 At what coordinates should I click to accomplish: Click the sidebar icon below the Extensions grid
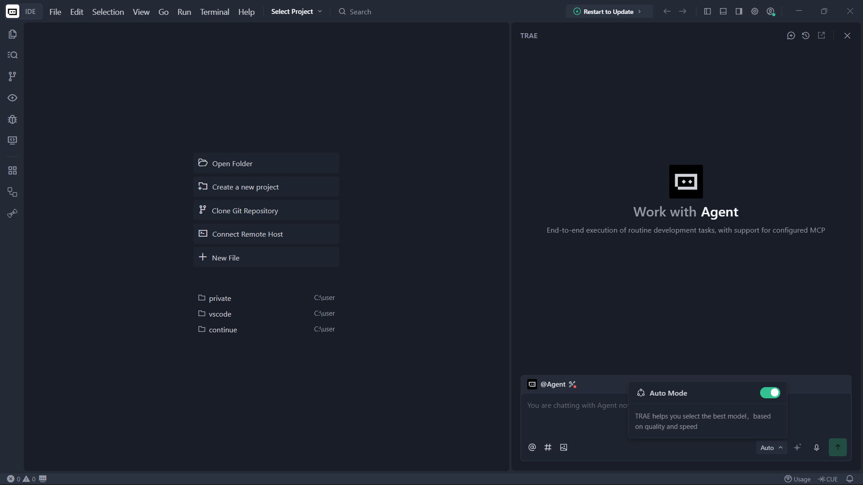click(x=13, y=192)
